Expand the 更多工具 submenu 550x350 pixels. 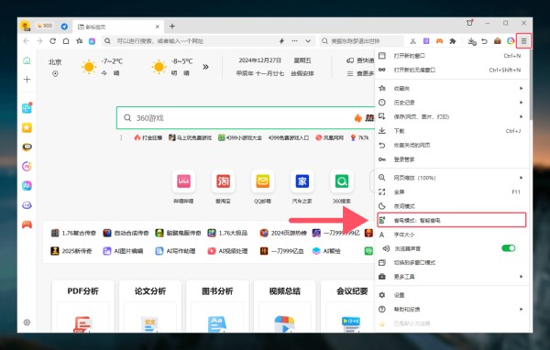tap(452, 277)
